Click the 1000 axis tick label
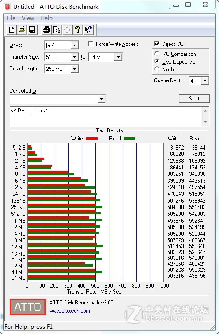 click(x=163, y=286)
